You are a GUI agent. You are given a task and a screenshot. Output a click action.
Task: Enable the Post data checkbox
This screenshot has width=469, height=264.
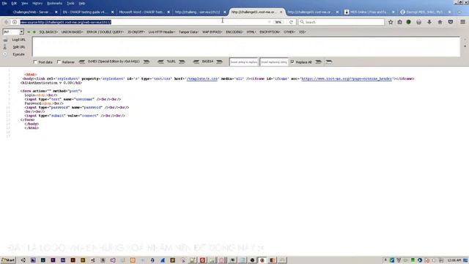point(35,62)
